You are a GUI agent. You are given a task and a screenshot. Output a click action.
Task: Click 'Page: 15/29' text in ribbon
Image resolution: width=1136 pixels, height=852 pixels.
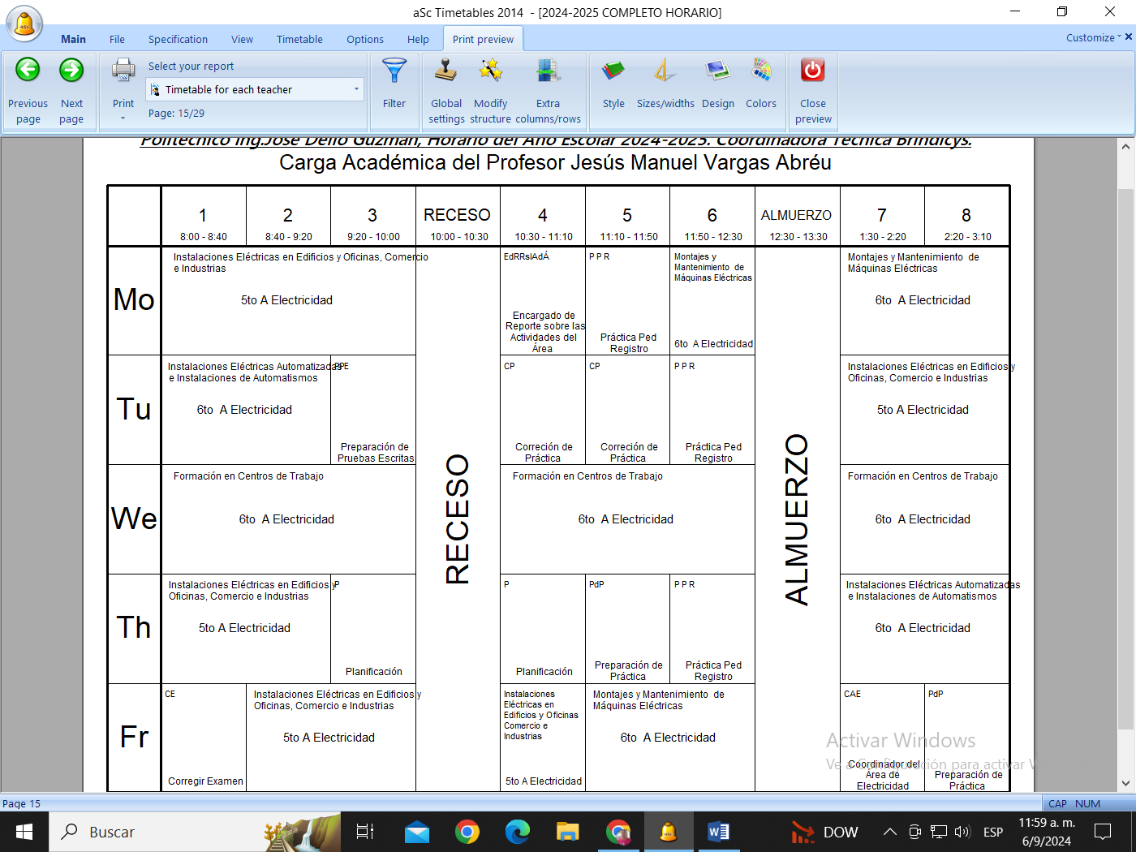click(x=176, y=114)
